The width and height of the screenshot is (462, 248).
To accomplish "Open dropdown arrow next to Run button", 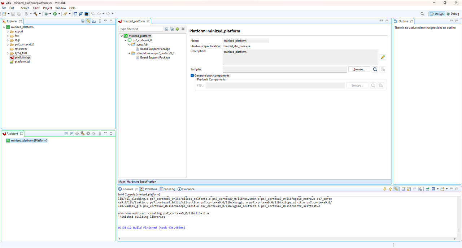I will pyautogui.click(x=60, y=14).
